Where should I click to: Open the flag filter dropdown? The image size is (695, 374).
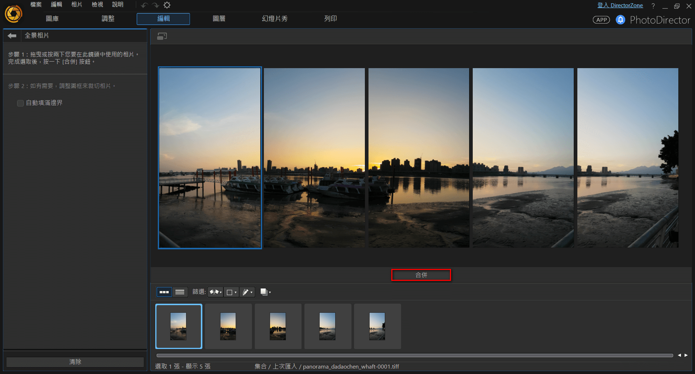pyautogui.click(x=215, y=292)
